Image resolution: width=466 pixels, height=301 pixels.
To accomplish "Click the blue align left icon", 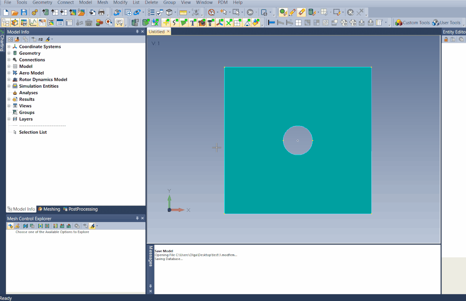I will pos(271,23).
